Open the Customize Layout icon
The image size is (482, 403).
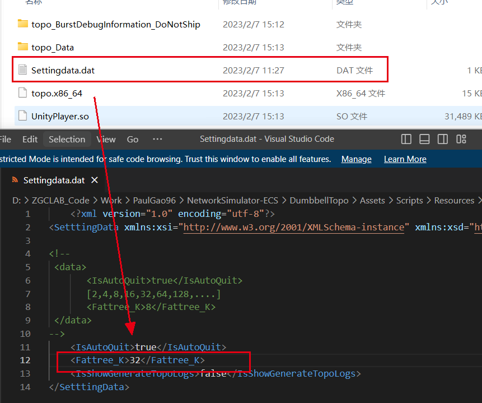461,139
